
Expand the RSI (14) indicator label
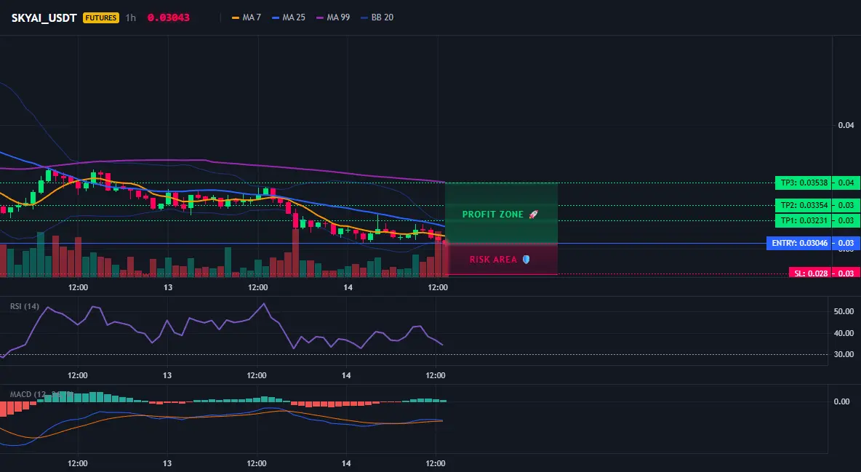25,306
